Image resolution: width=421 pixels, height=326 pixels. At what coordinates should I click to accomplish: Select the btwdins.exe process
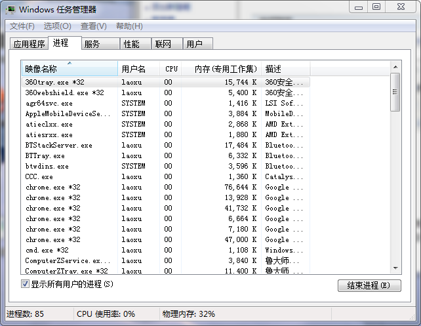(166, 166)
